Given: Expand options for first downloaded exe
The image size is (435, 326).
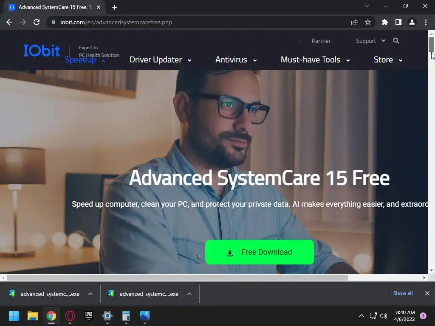Looking at the screenshot, I should click(x=90, y=294).
